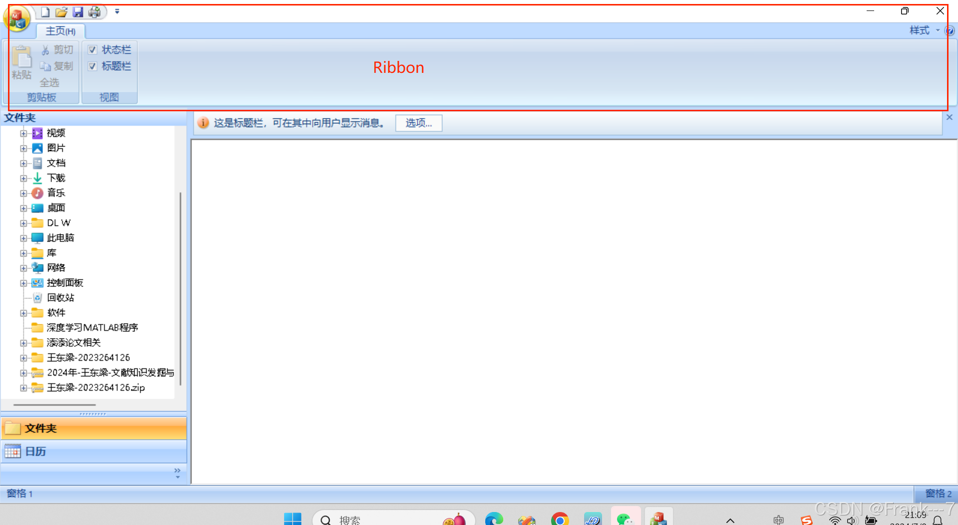This screenshot has width=958, height=525.
Task: Expand the 此电脑 tree node
Action: click(23, 238)
